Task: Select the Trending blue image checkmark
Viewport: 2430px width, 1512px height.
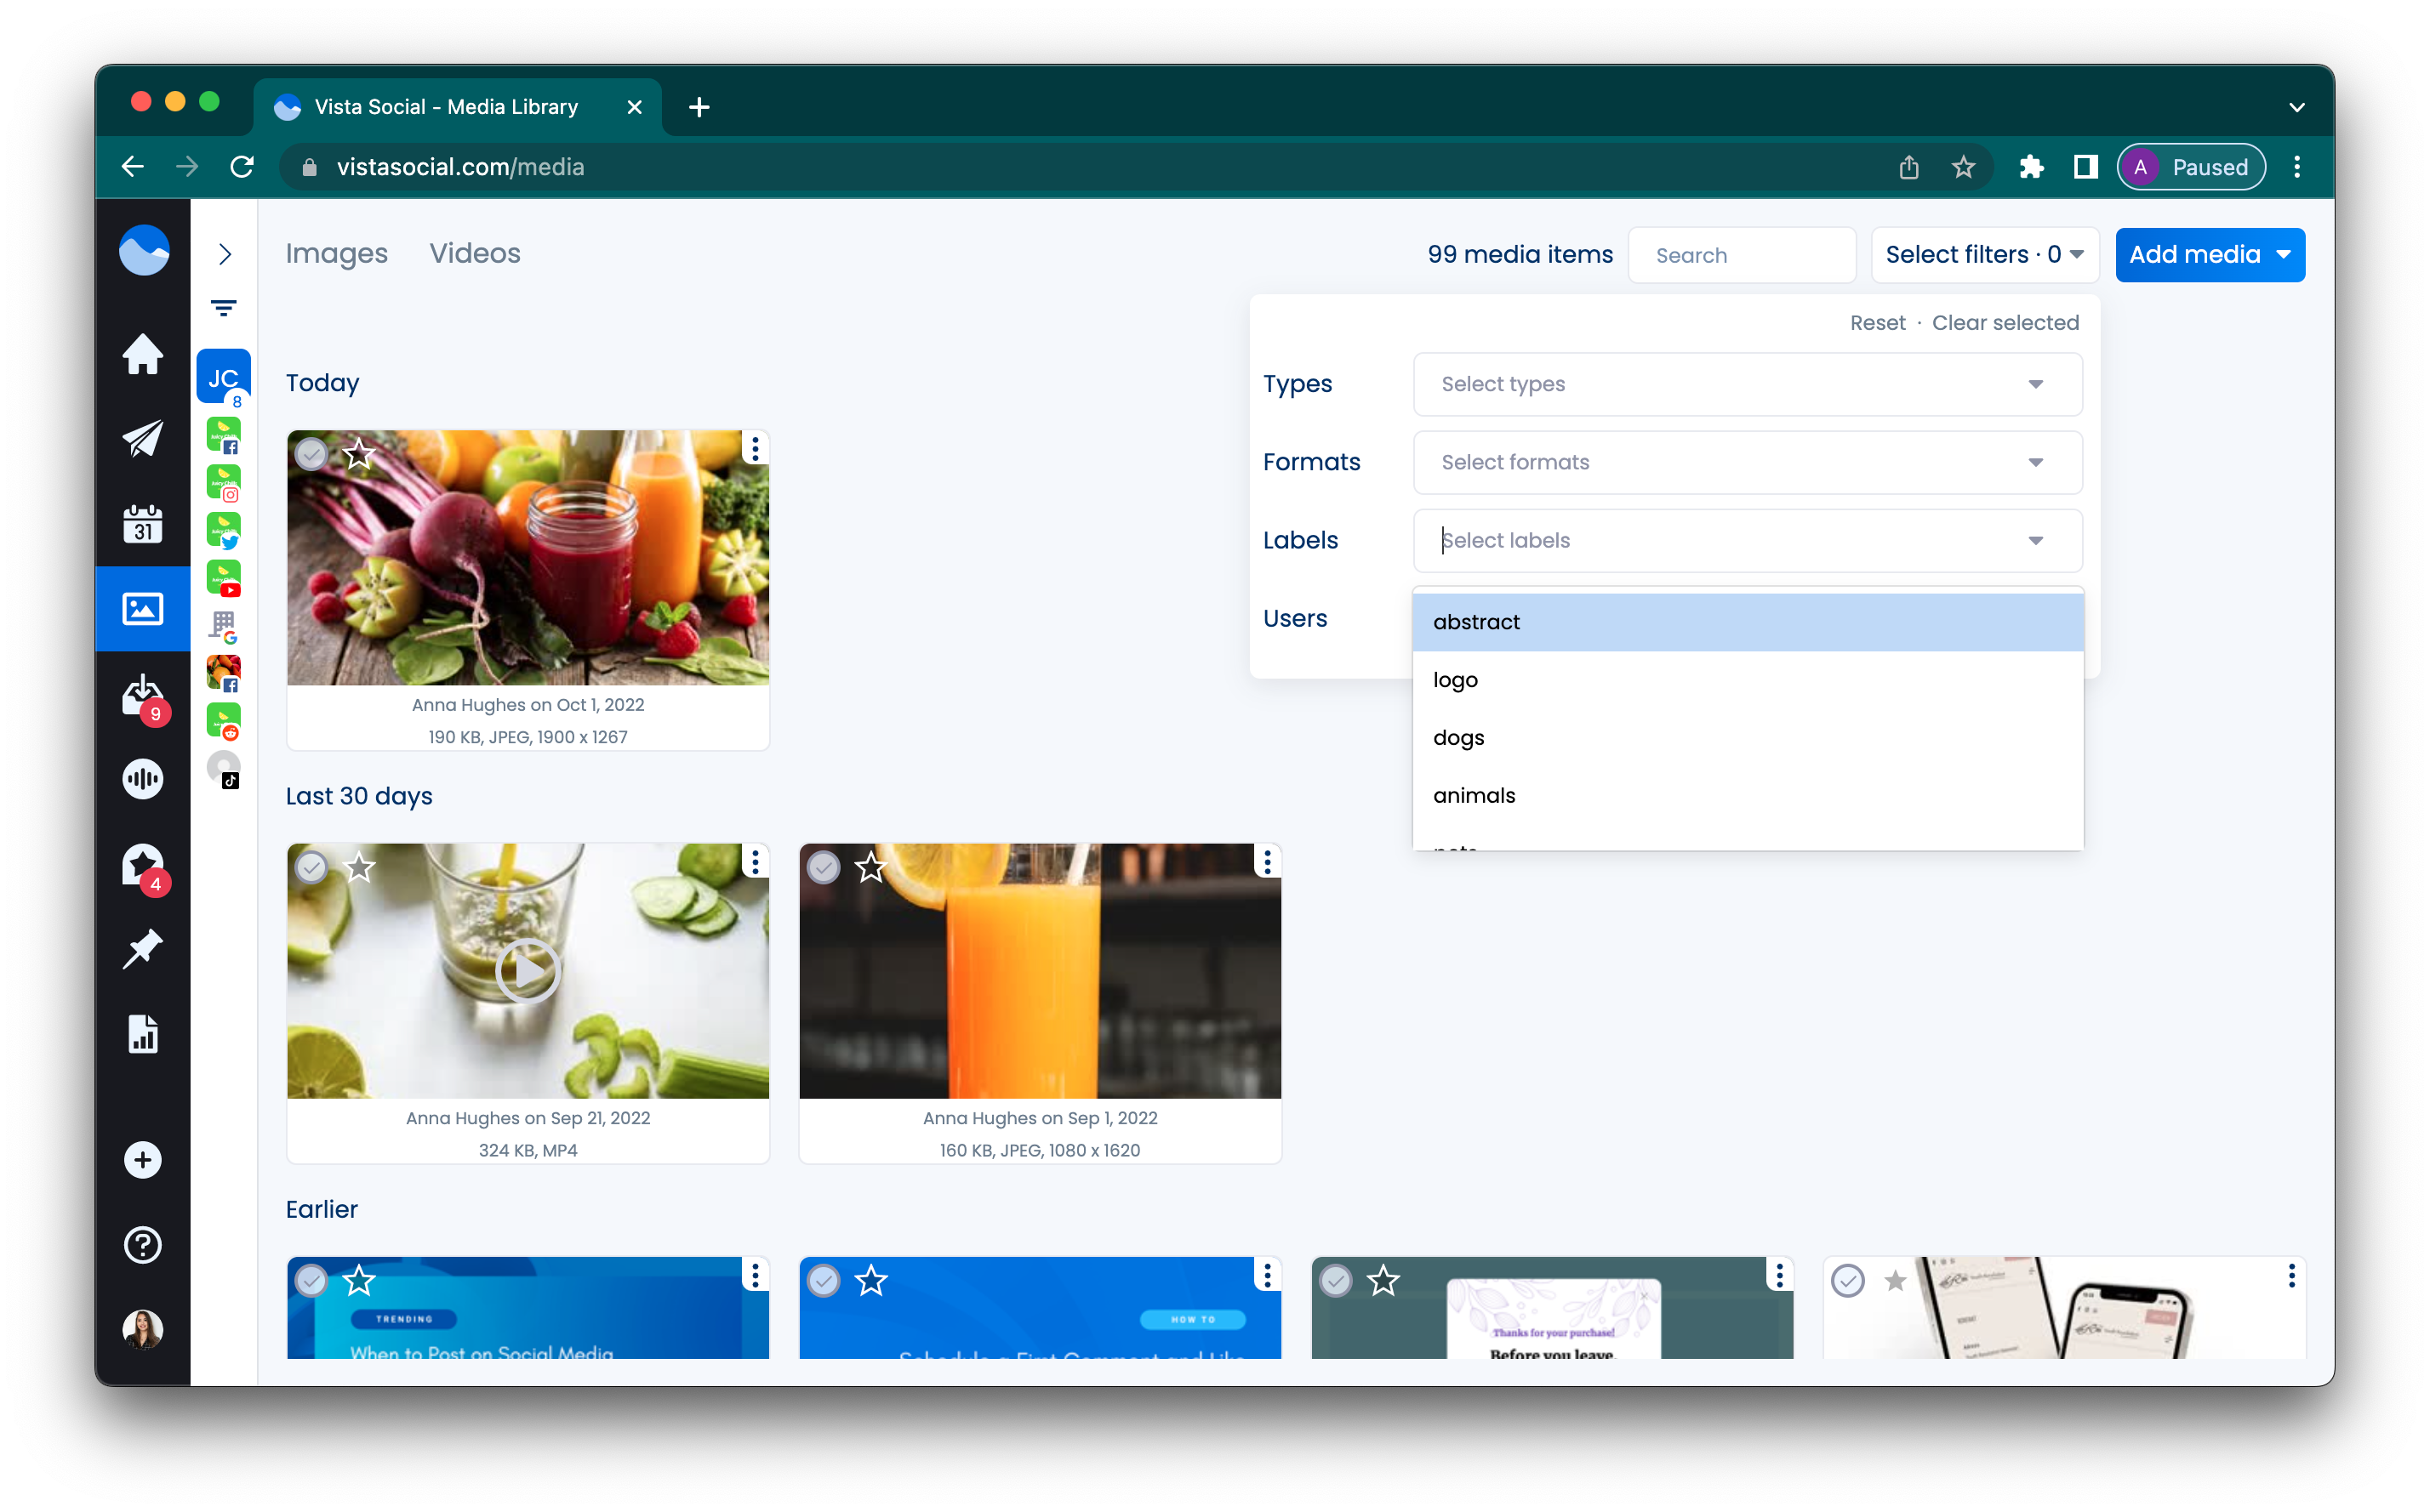Action: click(x=311, y=1280)
